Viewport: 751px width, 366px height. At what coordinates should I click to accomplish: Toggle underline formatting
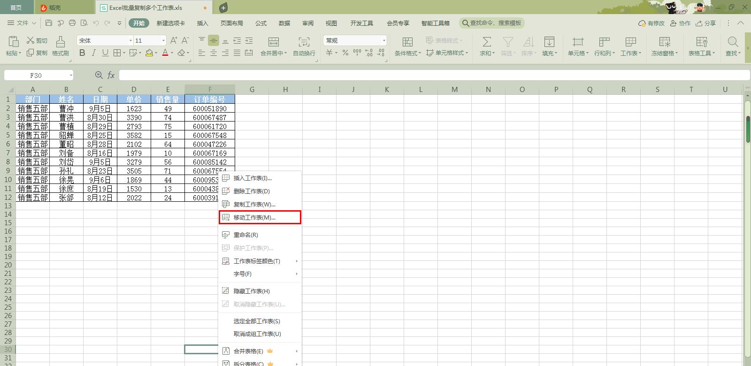[105, 53]
